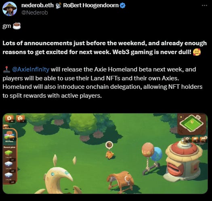Click the orange camera screenshot icon
212x201 pixels.
(x=20, y=119)
